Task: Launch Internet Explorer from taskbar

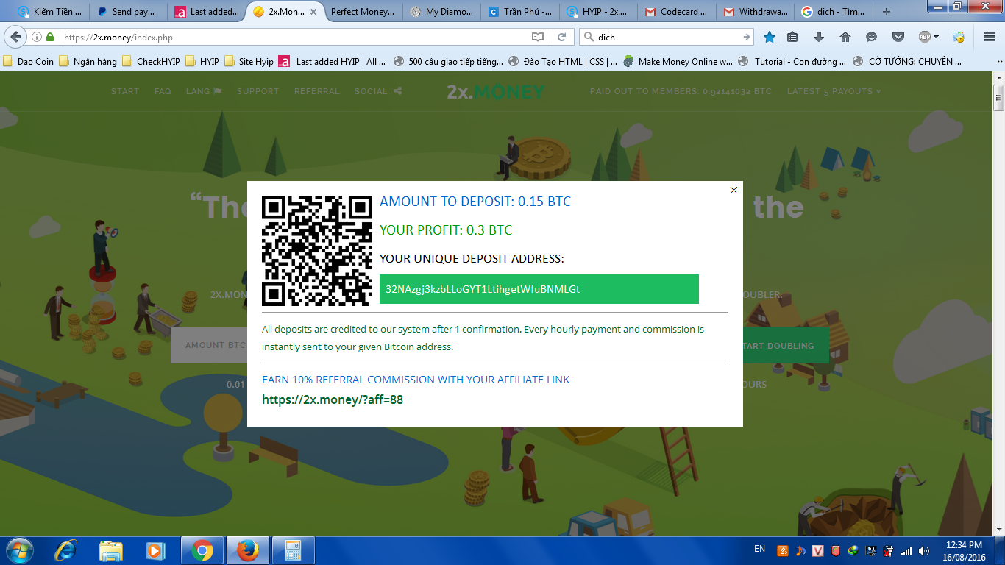Action: tap(66, 550)
